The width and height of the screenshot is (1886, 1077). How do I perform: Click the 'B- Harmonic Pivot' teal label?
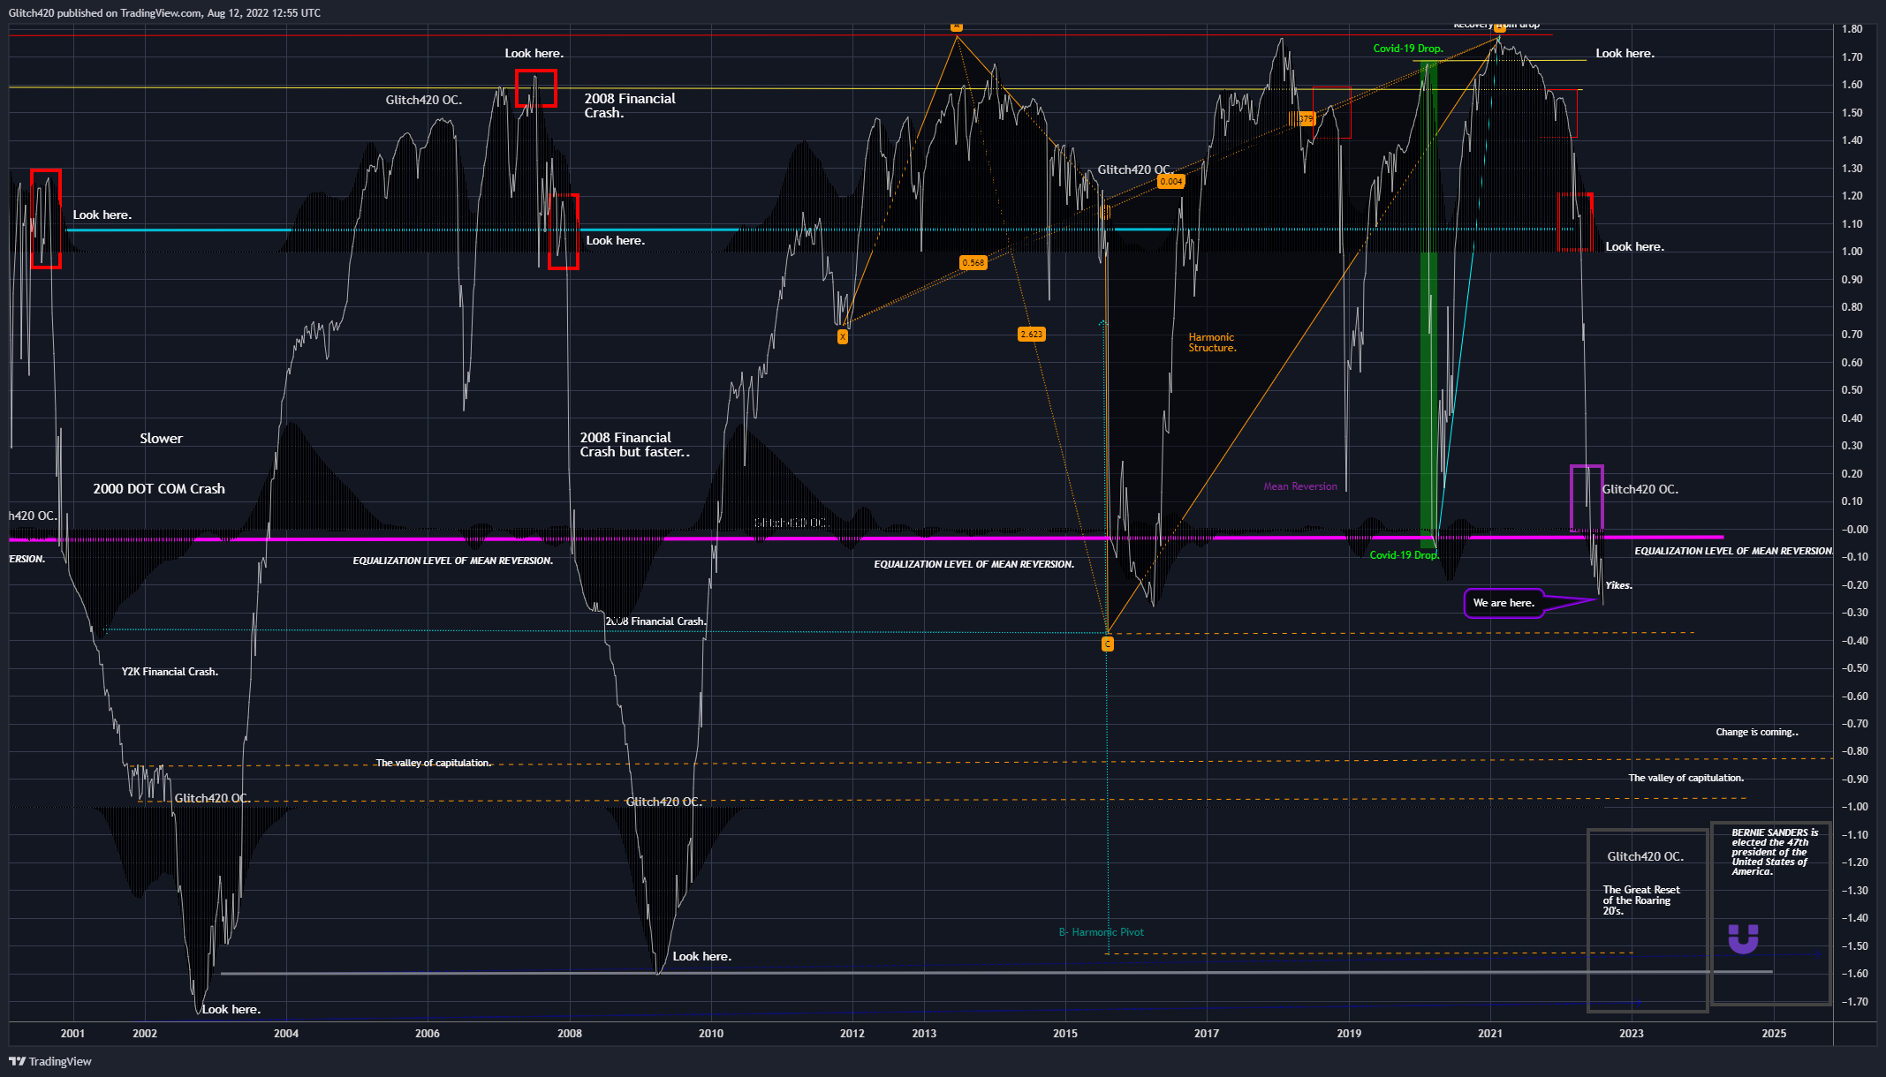point(1102,932)
